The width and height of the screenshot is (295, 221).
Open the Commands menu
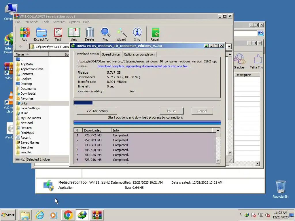31,22
